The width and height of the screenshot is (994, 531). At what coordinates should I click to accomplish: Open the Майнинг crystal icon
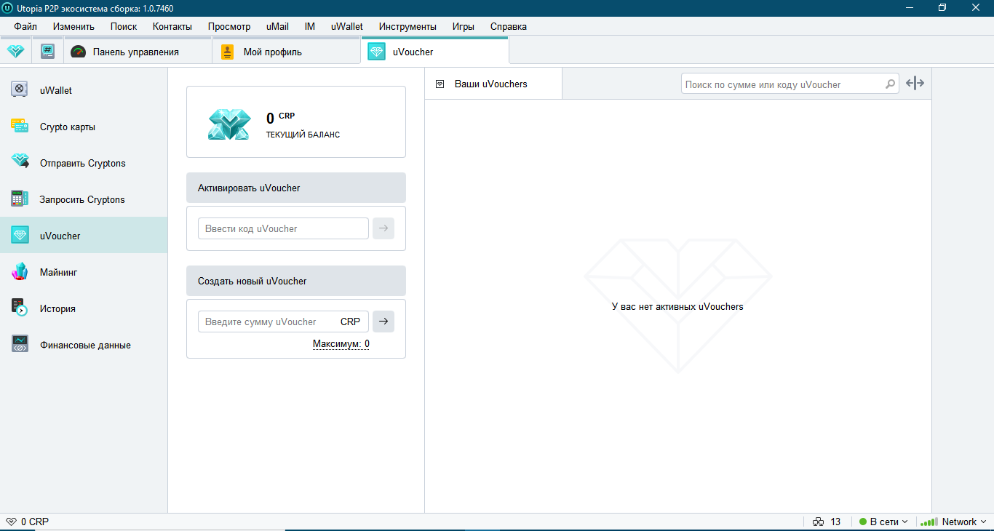20,271
